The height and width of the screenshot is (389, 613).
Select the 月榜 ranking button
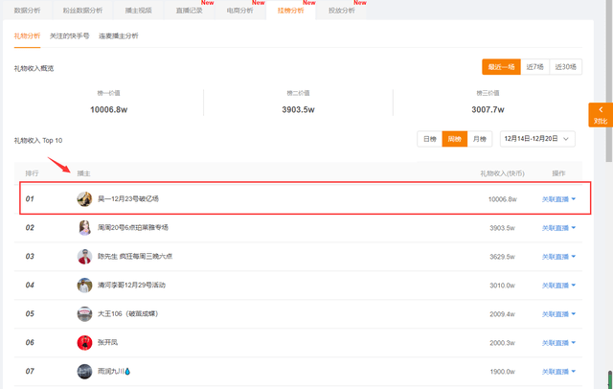click(479, 139)
